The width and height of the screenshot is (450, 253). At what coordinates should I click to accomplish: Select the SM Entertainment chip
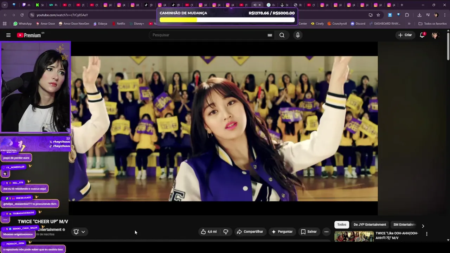click(404, 225)
